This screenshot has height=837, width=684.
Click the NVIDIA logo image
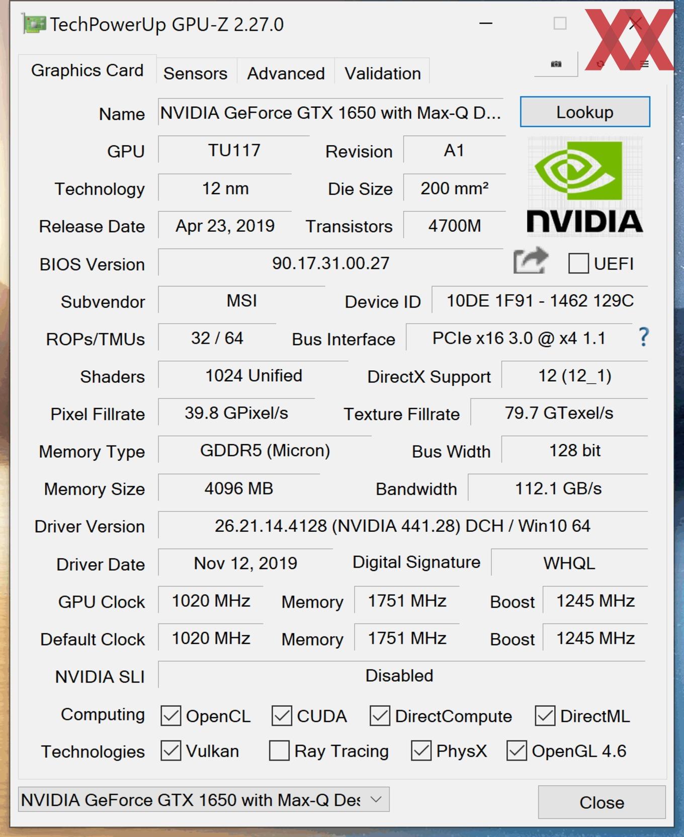[584, 187]
